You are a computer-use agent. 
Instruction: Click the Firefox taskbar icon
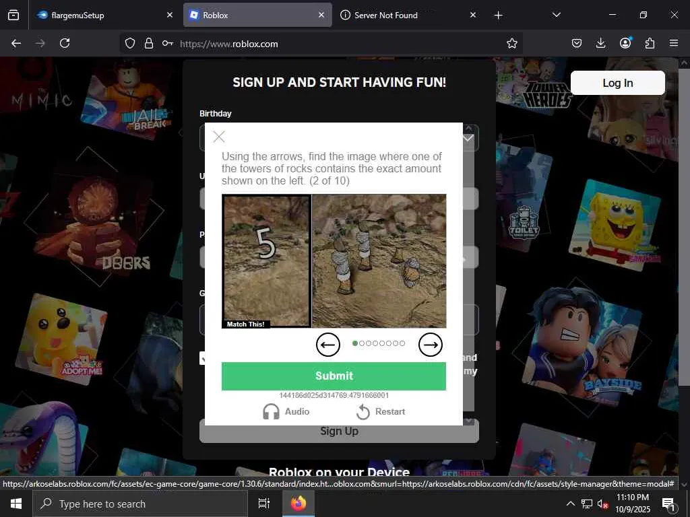tap(298, 504)
